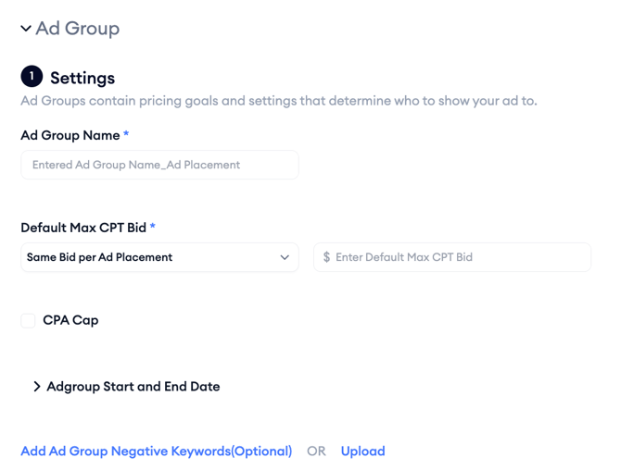
Task: Focus the Ad Group Name input field
Action: pos(159,165)
